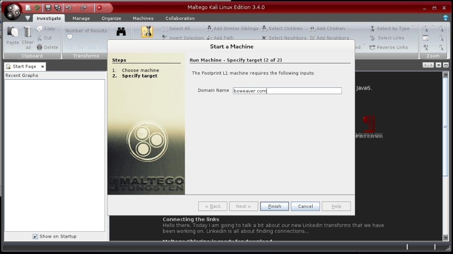Viewport: 453px width, 254px height.
Task: Open the undo history dropdown arrow
Action: pyautogui.click(x=74, y=6)
